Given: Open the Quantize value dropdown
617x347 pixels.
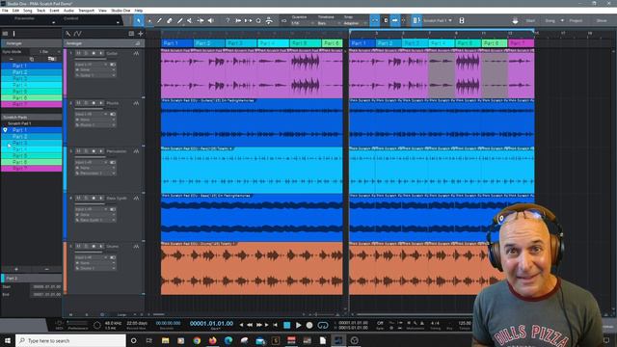Looking at the screenshot, I should click(x=302, y=23).
